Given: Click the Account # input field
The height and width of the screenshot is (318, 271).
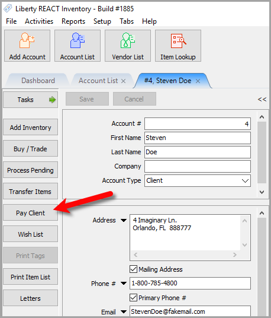Looking at the screenshot, I should click(198, 124).
